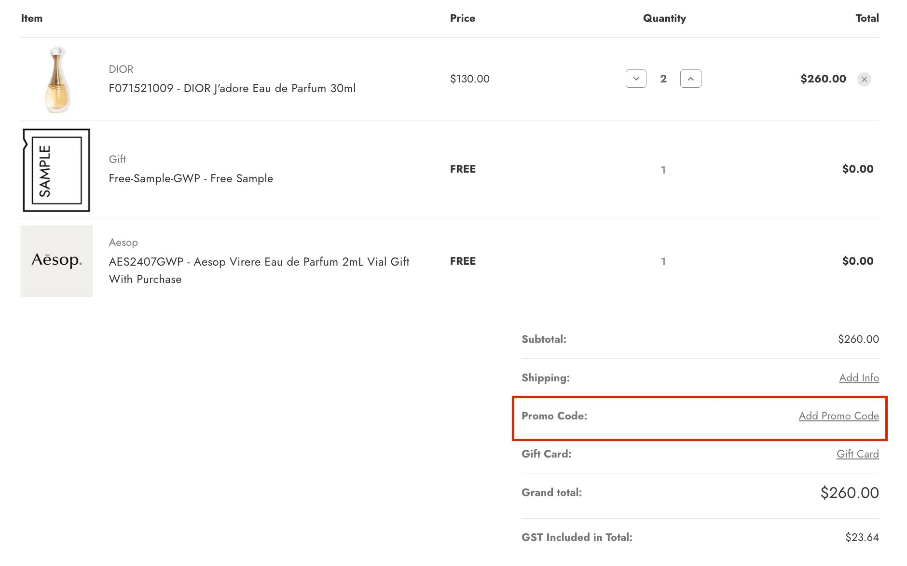Click the Aesop brand logo image

point(56,261)
